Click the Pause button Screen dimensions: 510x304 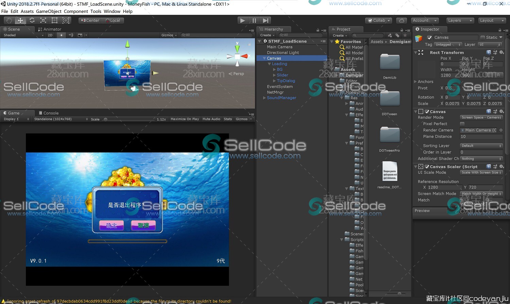tap(254, 20)
